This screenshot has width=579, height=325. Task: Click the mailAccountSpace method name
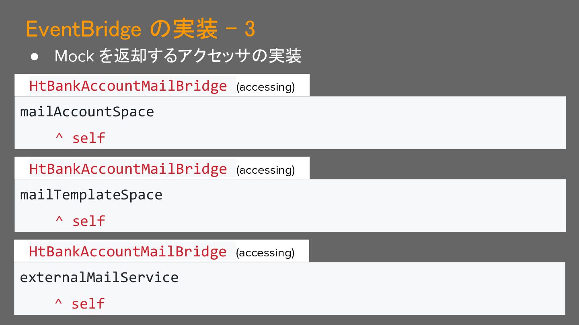pos(87,112)
